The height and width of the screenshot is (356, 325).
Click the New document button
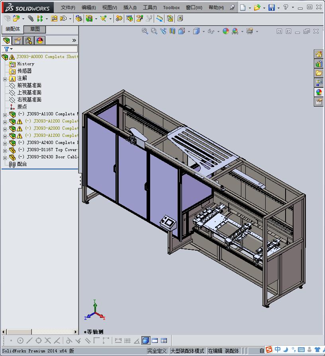tap(243, 8)
